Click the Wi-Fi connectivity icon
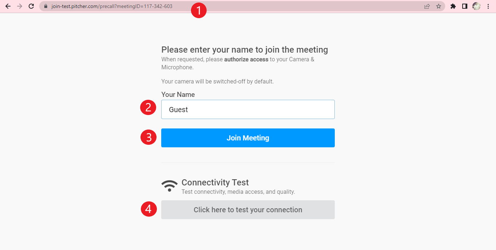Screen dimensions: 496x250 pos(170,185)
